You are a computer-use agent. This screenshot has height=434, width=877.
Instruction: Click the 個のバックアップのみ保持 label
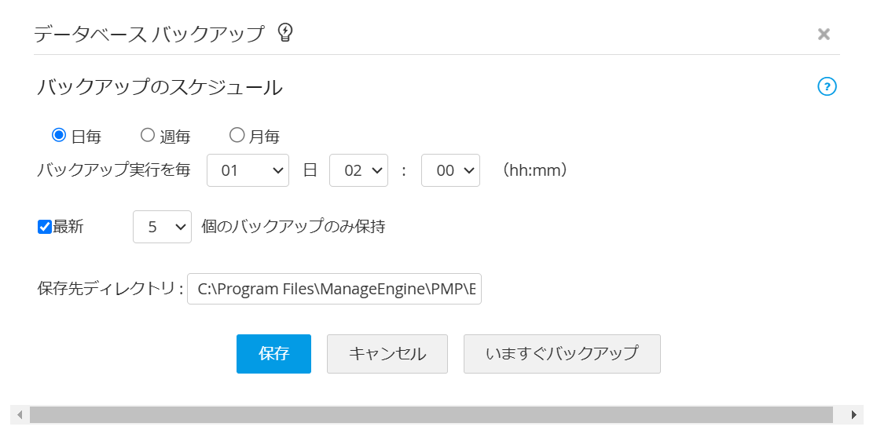coord(293,227)
